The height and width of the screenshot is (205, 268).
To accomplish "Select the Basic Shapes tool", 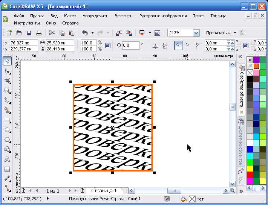I will (x=7, y=149).
